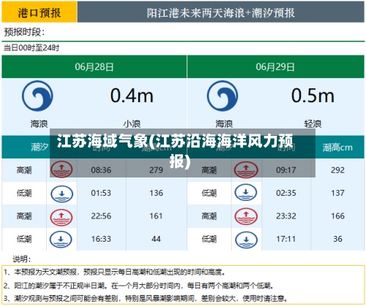Screen dimensions: 366x306
Task: Click the 阳江港未来两天海浪+潮汐预报 header
Action: pyautogui.click(x=221, y=12)
